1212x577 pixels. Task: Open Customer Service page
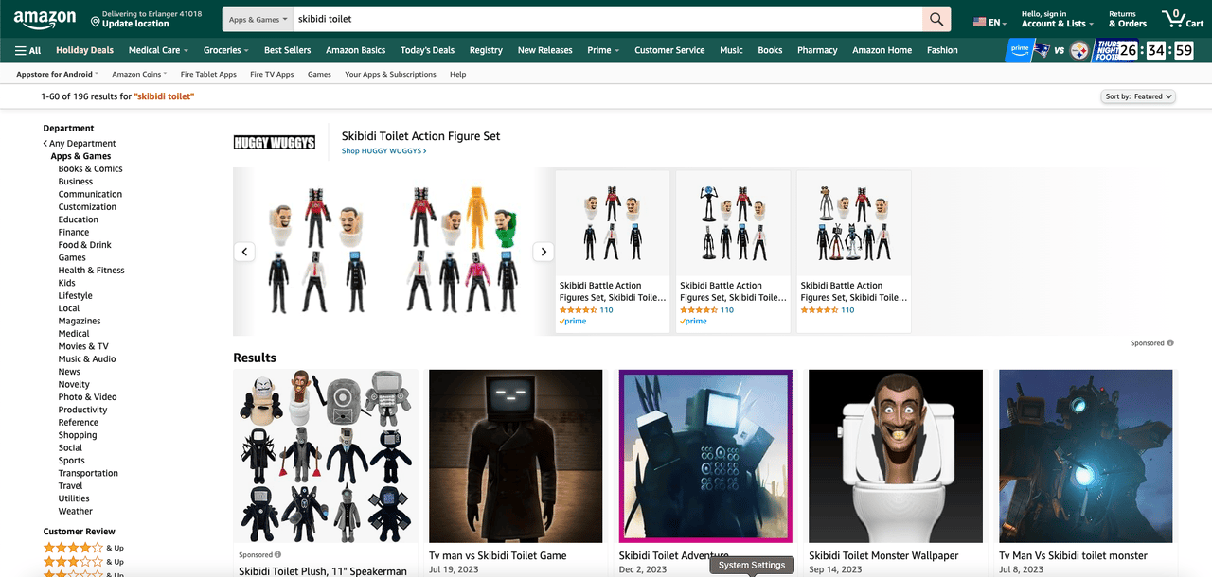click(x=669, y=50)
